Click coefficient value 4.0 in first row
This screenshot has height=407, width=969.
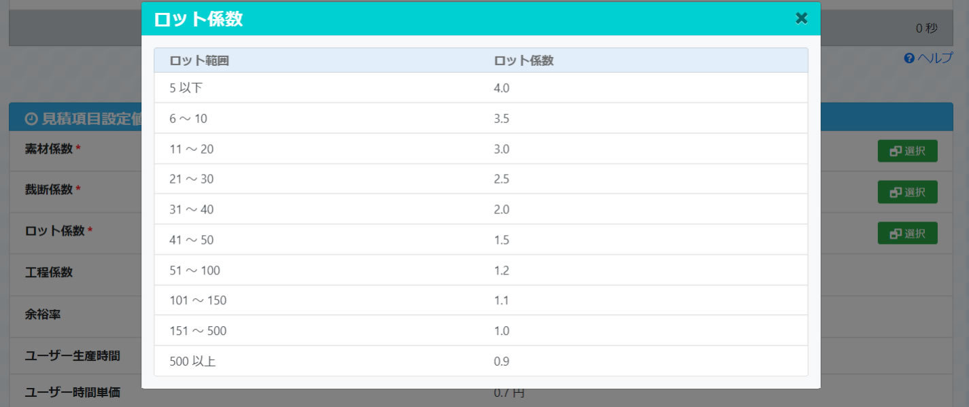click(x=502, y=88)
